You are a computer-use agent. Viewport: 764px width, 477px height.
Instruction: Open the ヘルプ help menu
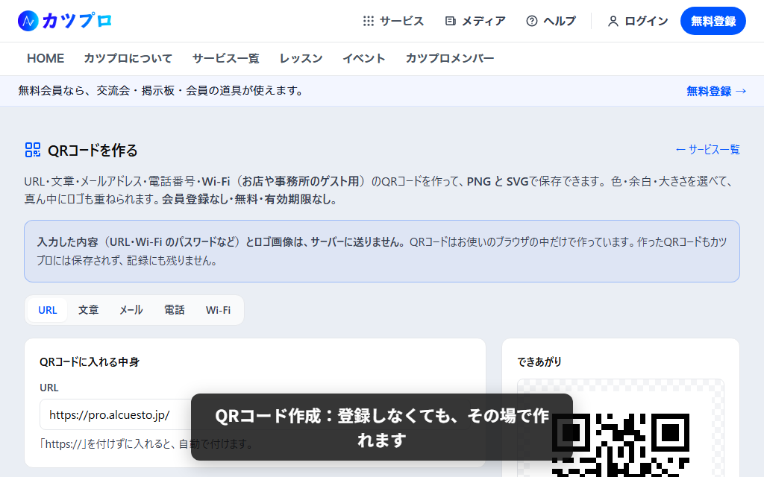[551, 21]
